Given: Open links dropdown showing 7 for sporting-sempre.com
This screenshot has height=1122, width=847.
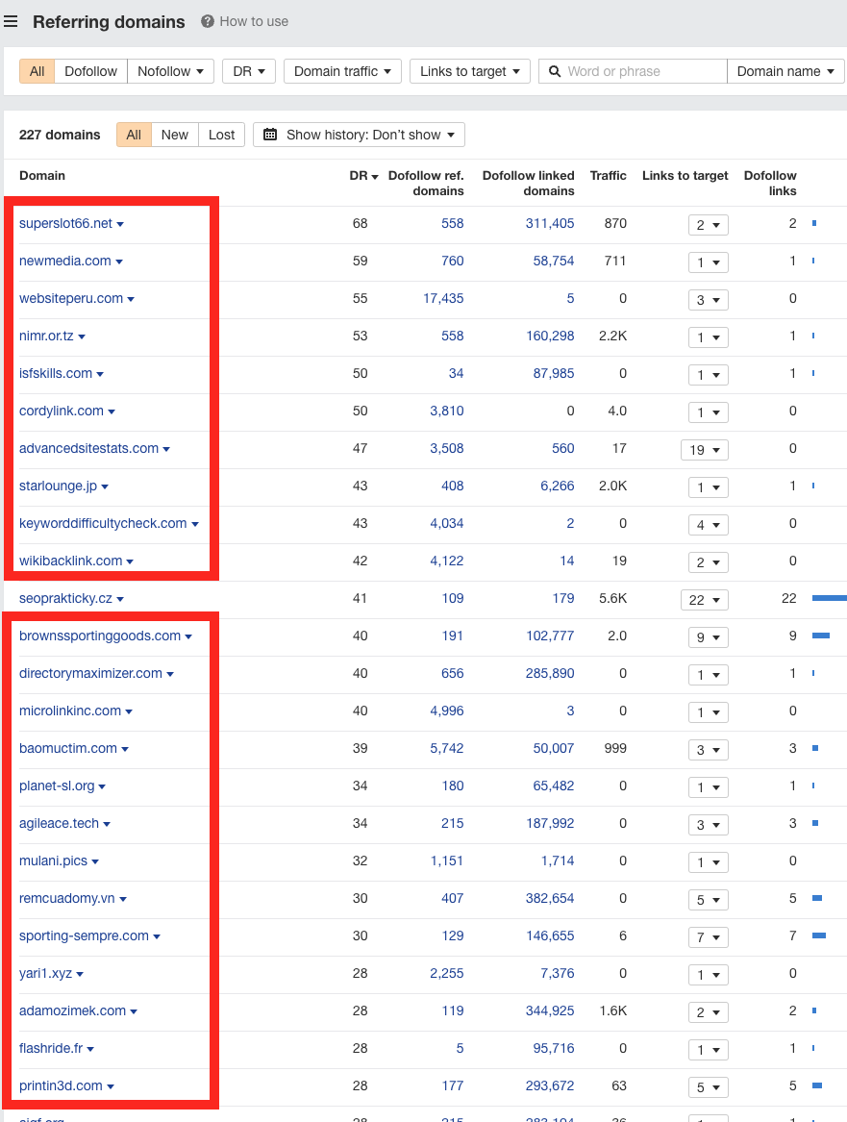Looking at the screenshot, I should [709, 936].
